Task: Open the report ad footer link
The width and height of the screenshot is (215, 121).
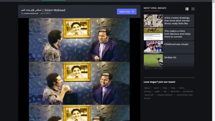Action: (x=148, y=95)
